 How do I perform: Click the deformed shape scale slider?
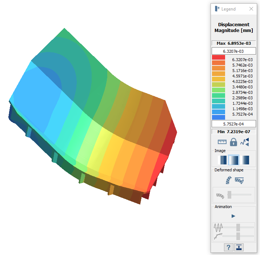coord(229,195)
